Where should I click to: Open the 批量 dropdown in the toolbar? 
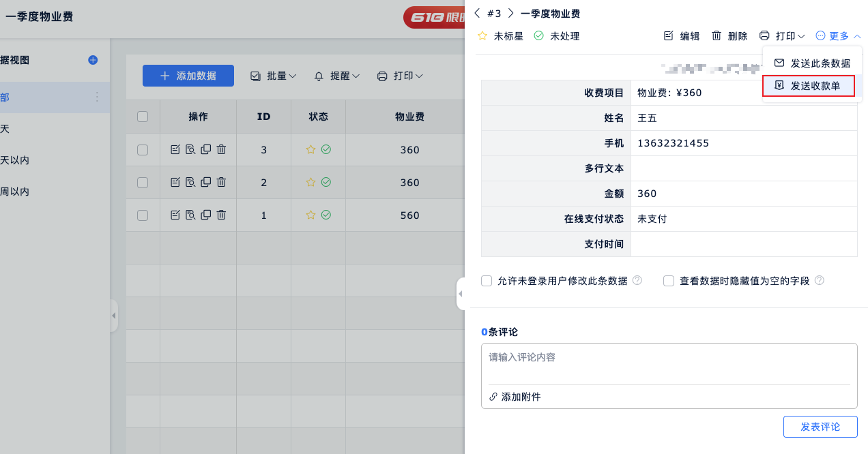tap(274, 76)
